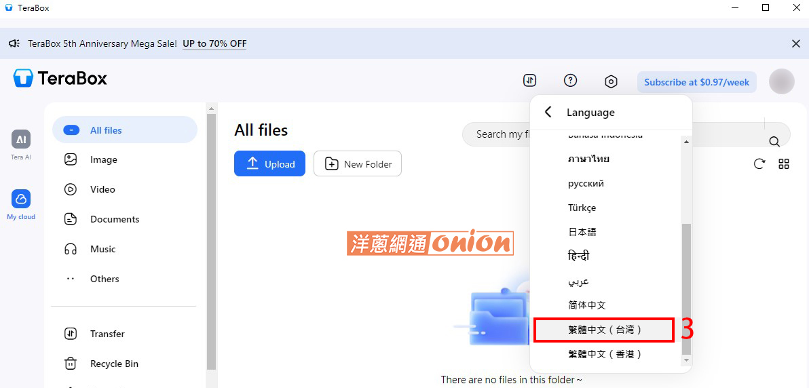
Task: Click language list scrollbar down arrow
Action: 686,359
